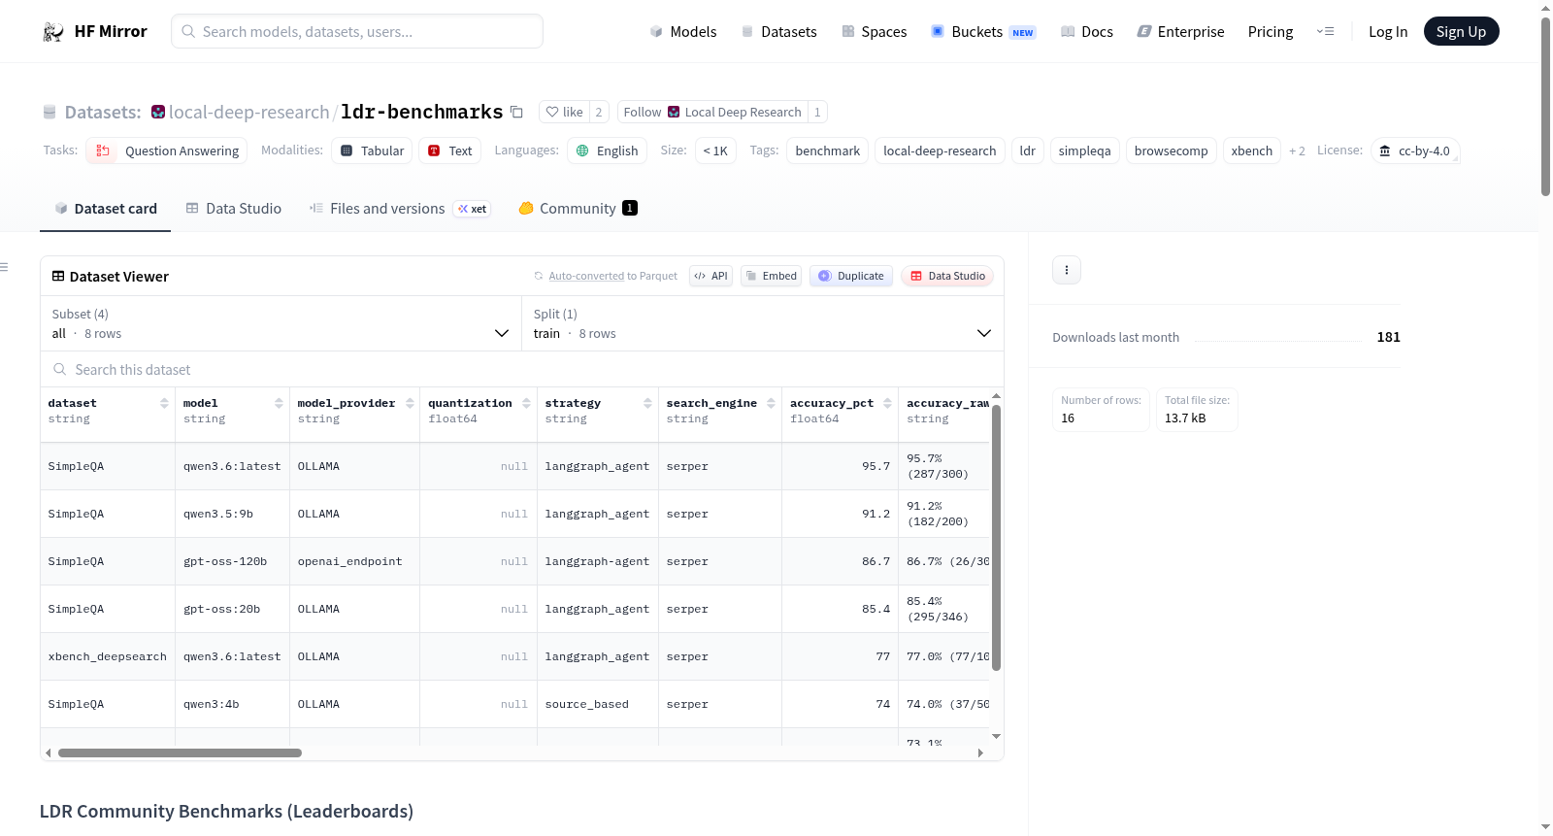Open Data Studio from viewer header button
Image resolution: width=1553 pixels, height=836 pixels.
tap(947, 276)
